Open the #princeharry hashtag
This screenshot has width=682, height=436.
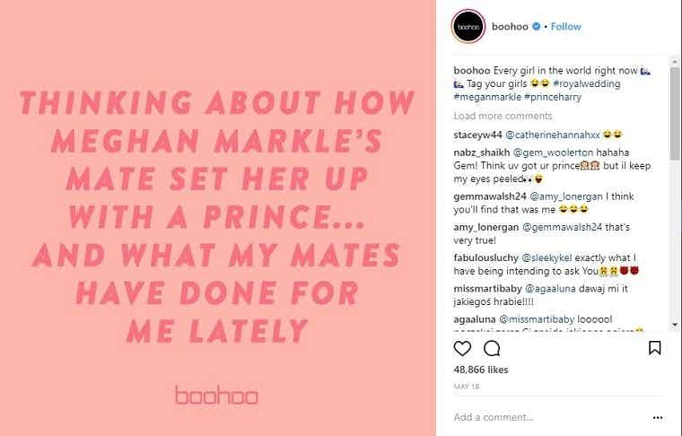557,97
